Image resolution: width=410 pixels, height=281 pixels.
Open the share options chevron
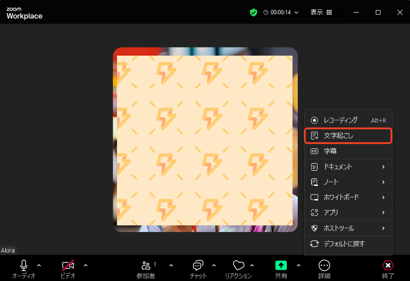298,265
